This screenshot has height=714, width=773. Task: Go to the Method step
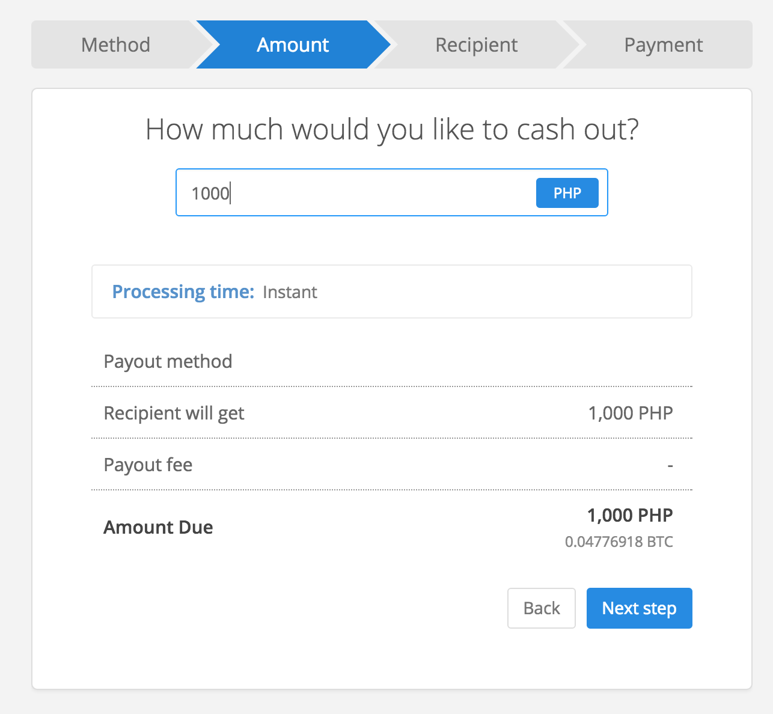coord(115,45)
